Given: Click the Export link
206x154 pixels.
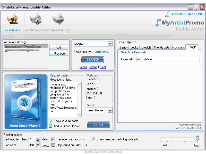Looking at the screenshot, I should [x=93, y=67].
